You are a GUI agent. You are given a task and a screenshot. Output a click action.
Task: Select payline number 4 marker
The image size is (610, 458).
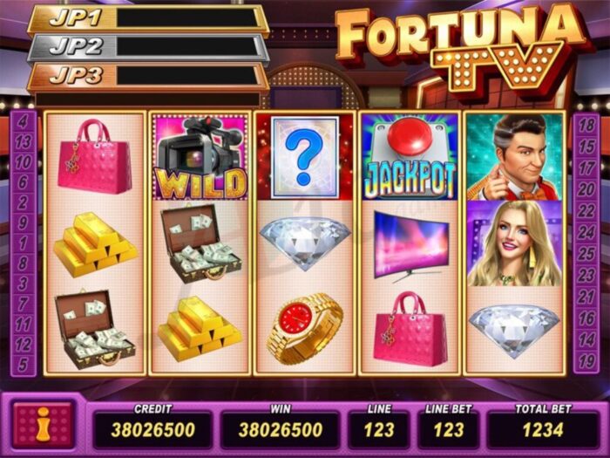pyautogui.click(x=23, y=122)
